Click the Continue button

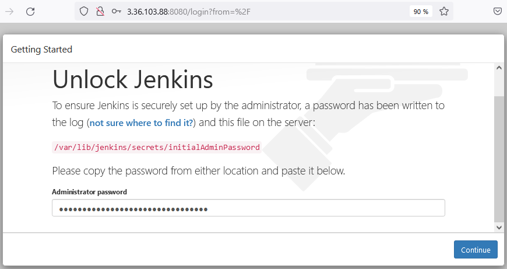[x=476, y=250]
